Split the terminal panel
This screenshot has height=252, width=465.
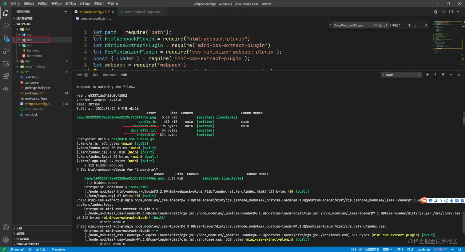tap(435, 75)
